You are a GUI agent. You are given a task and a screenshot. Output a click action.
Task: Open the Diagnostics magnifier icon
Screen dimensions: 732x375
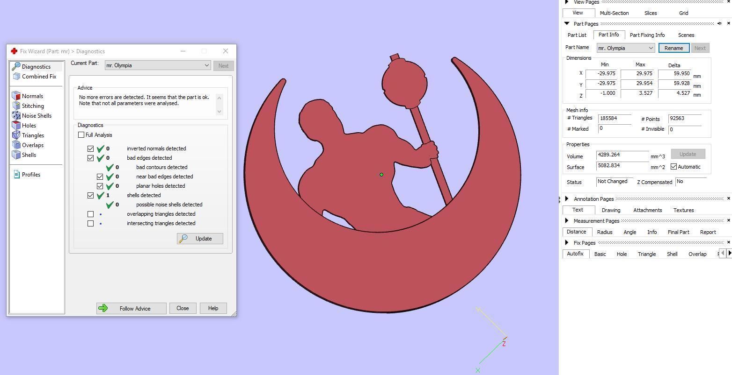coord(16,67)
